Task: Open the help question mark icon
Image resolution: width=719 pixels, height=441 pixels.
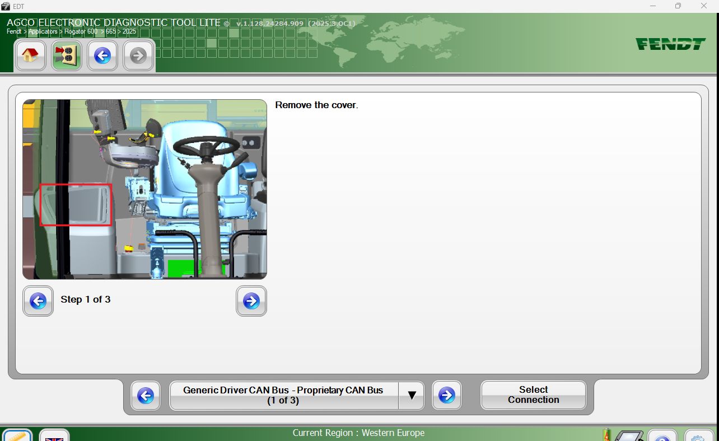Action: [662, 436]
